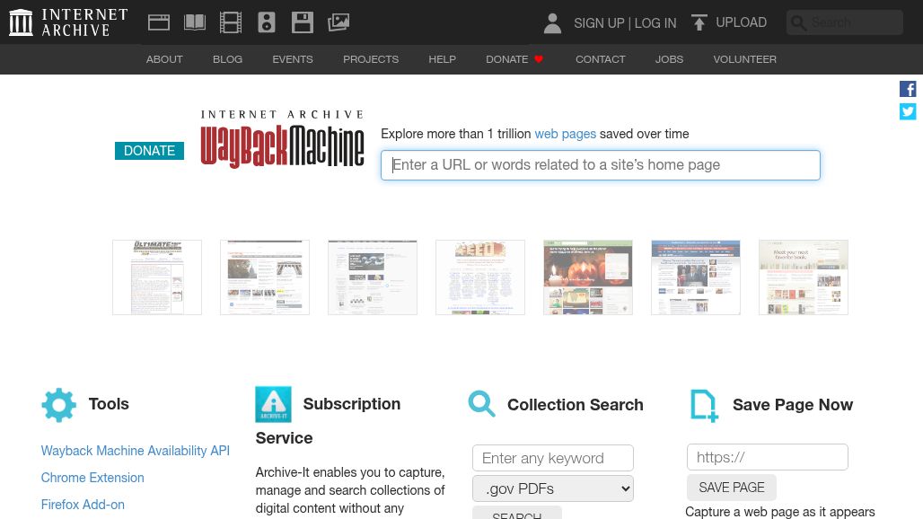The height and width of the screenshot is (519, 923).
Task: Open the Wayback Machine Availability API link
Action: pyautogui.click(x=135, y=451)
